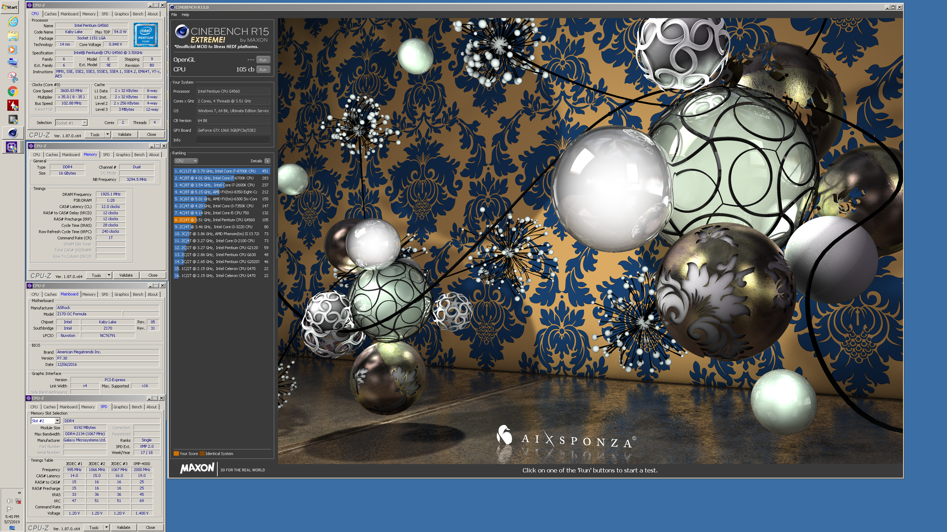The width and height of the screenshot is (947, 532).
Task: Run the OpenGL benchmark test
Action: [263, 60]
